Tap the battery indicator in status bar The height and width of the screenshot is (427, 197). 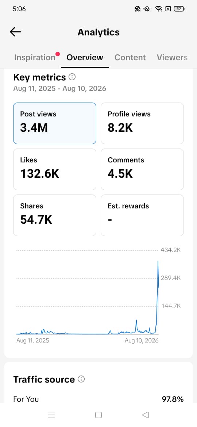(179, 9)
